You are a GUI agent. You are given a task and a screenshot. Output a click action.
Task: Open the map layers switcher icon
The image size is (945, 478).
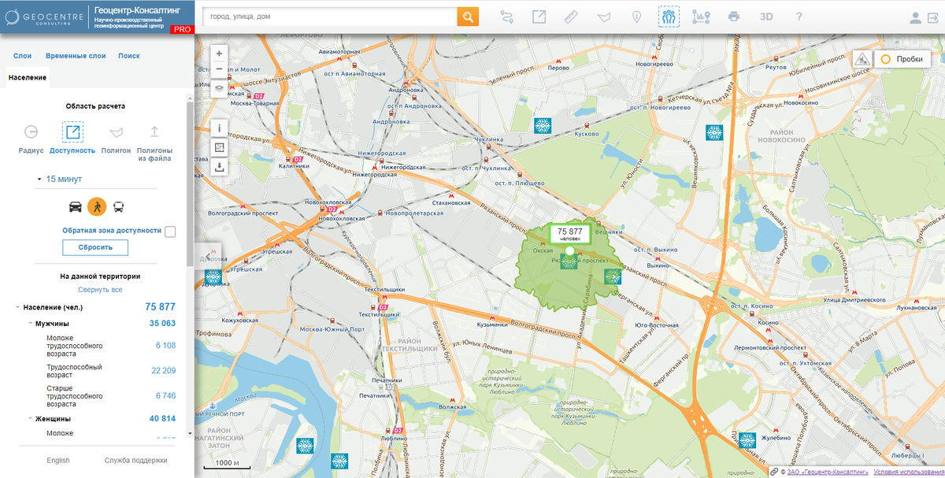coord(219,87)
